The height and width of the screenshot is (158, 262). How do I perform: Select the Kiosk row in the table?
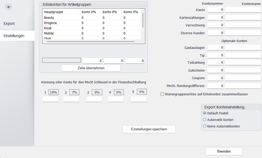click(61, 28)
